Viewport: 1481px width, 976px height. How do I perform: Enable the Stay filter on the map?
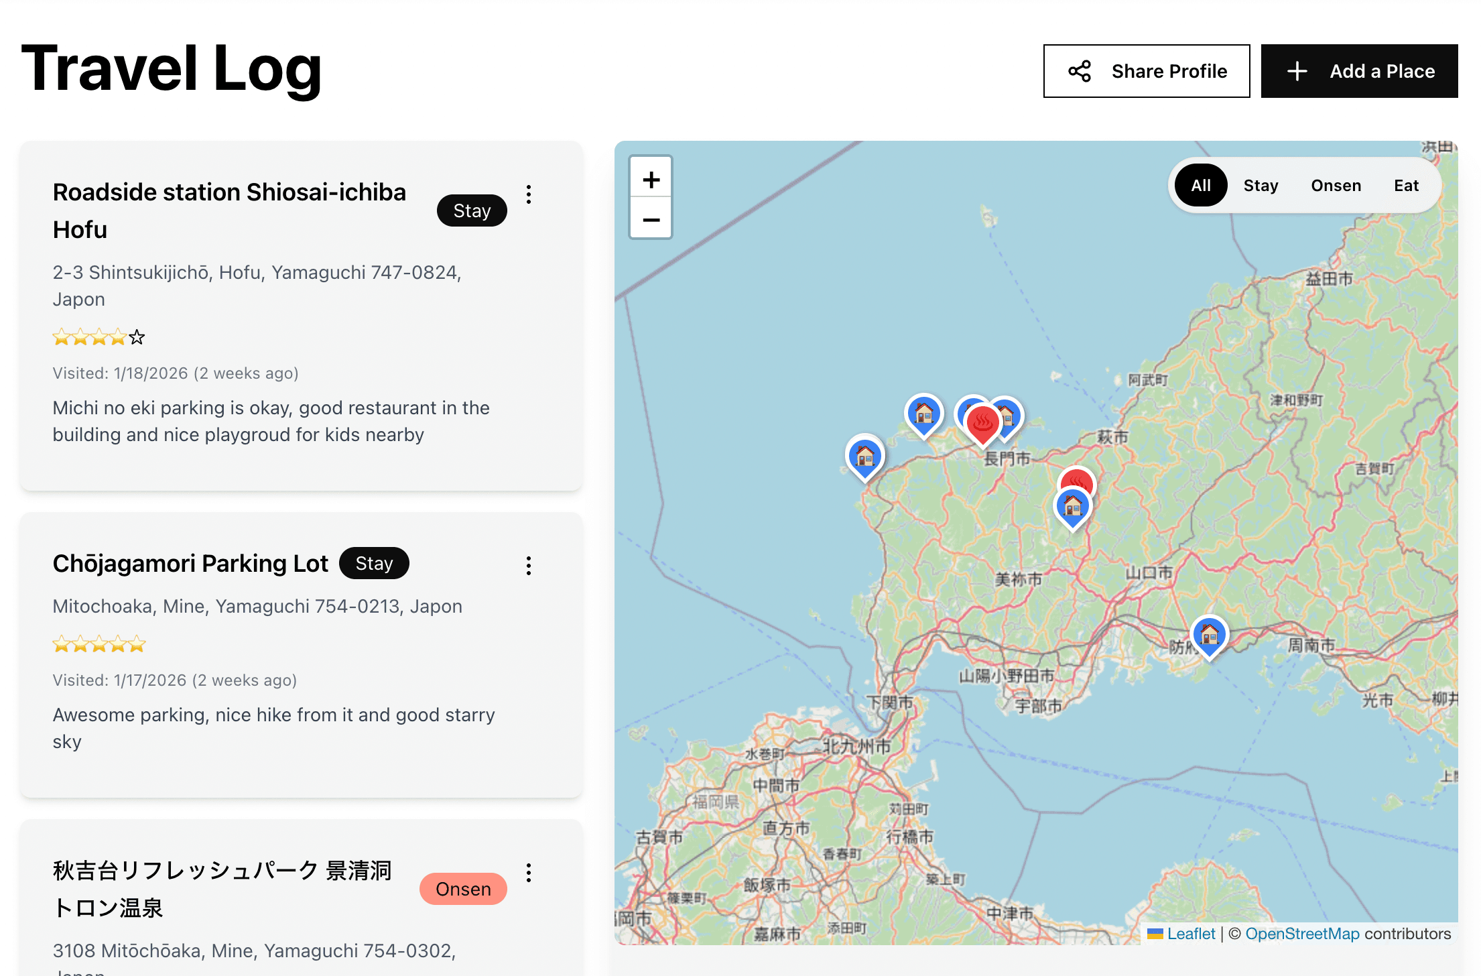coord(1261,185)
